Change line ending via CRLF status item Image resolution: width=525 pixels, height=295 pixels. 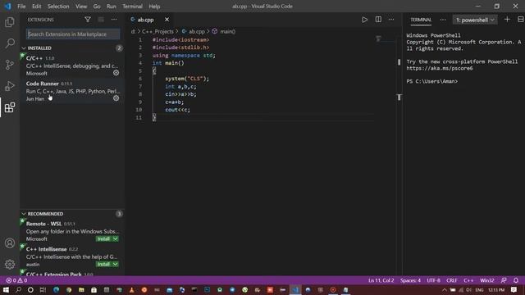pyautogui.click(x=452, y=280)
